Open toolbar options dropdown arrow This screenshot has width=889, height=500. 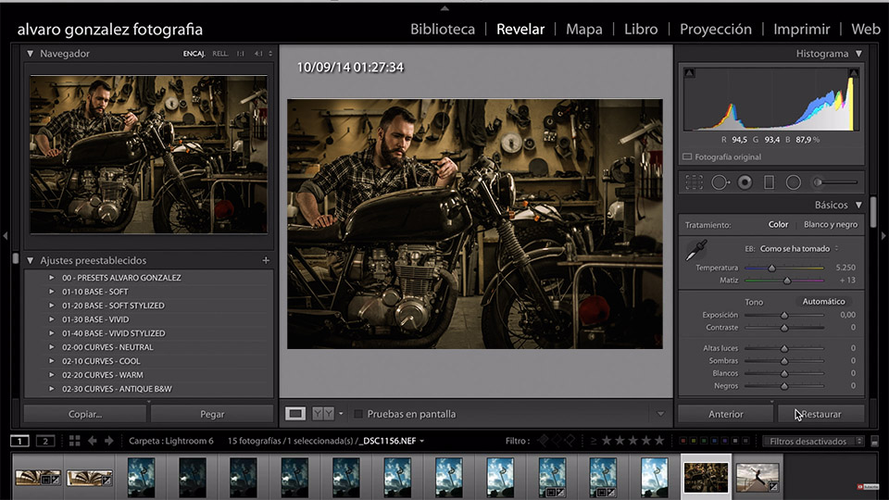[x=660, y=414]
